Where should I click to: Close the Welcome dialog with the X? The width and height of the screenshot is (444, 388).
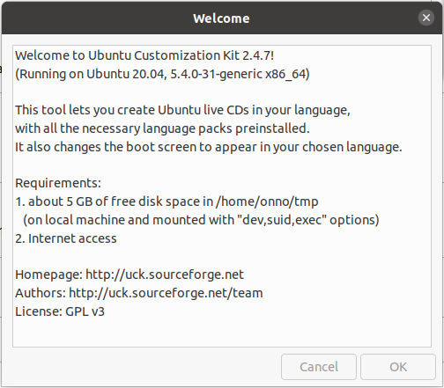426,18
